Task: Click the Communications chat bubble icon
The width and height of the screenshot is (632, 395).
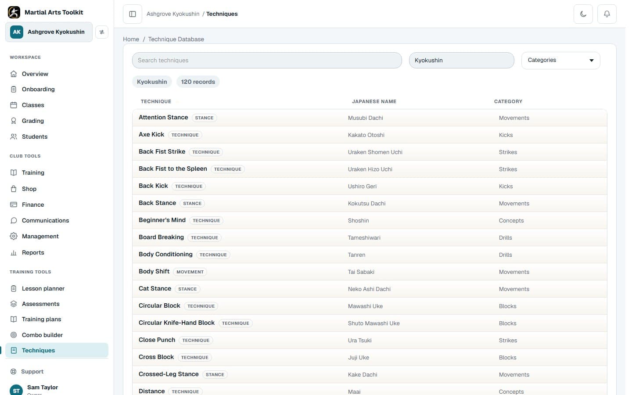Action: click(x=14, y=220)
